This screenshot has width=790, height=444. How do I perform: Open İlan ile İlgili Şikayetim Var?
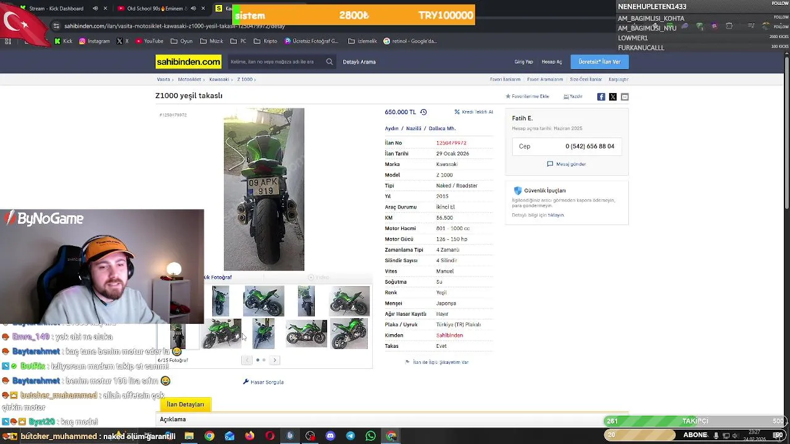(x=436, y=362)
